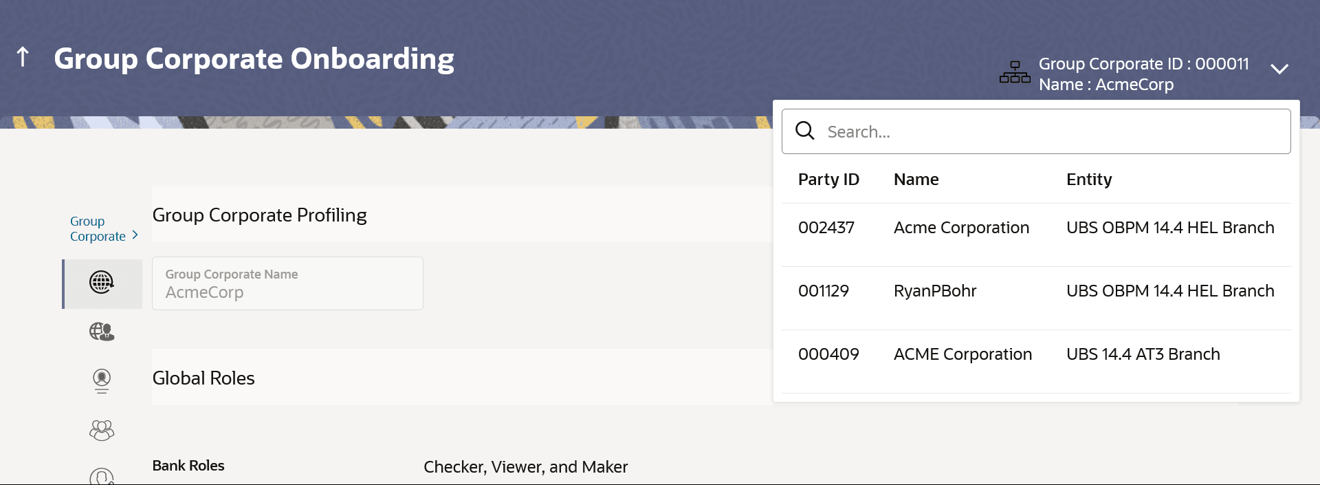The image size is (1320, 485).
Task: Select party ID 001129
Action: pos(823,291)
